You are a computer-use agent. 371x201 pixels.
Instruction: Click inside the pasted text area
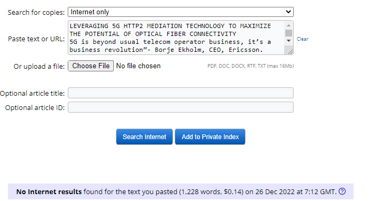point(176,38)
